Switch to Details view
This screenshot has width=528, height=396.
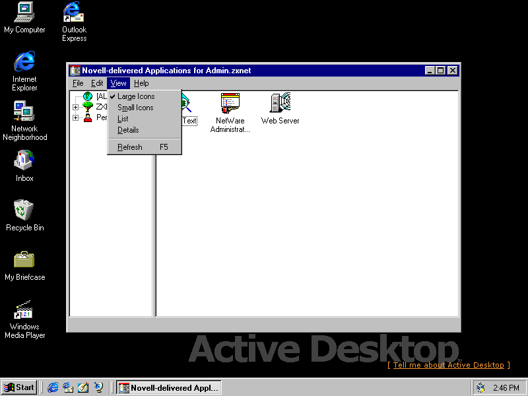(145, 129)
